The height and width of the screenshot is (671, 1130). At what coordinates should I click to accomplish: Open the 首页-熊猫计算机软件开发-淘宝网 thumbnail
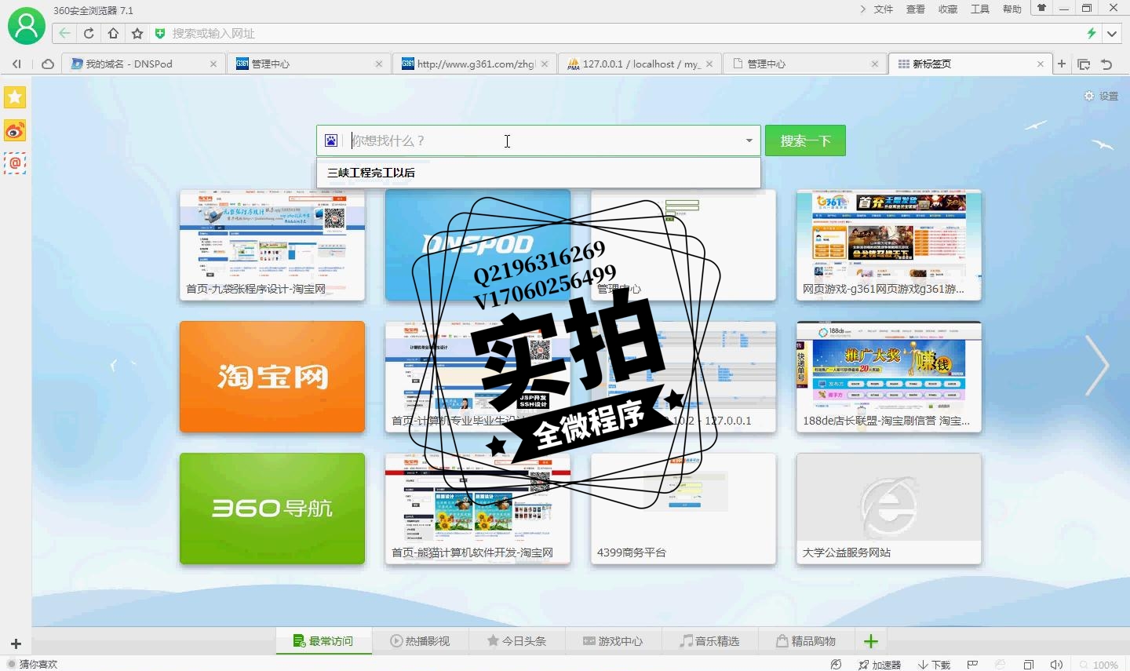pos(478,509)
